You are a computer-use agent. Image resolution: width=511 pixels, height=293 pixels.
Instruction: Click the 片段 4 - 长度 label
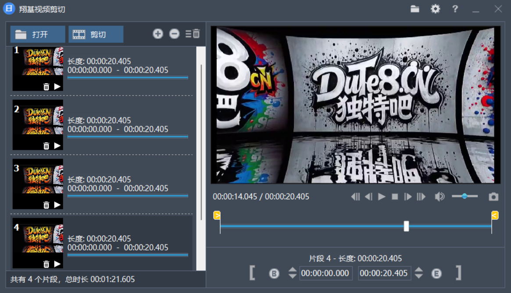(x=332, y=258)
